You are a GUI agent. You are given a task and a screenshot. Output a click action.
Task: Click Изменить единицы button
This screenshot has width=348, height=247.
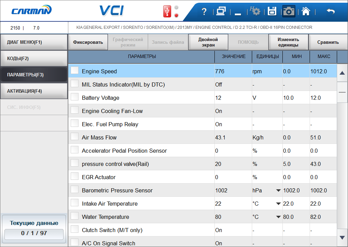pos(288,42)
